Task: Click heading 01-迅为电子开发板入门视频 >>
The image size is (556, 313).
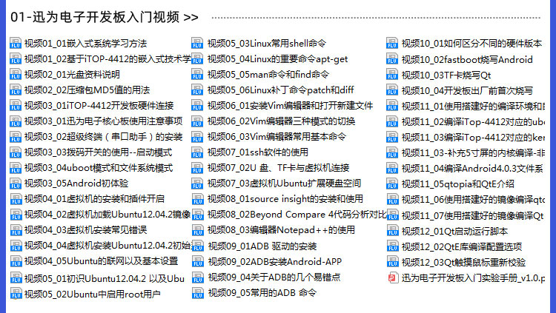Action: [105, 17]
